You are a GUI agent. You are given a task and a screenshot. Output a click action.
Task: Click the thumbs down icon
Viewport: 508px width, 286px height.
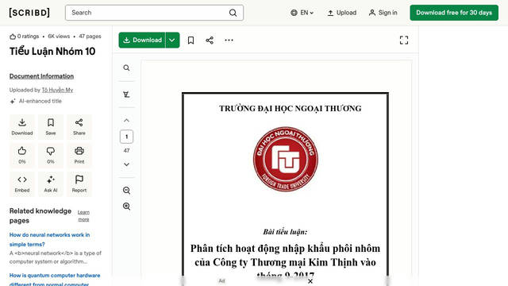[x=51, y=156]
